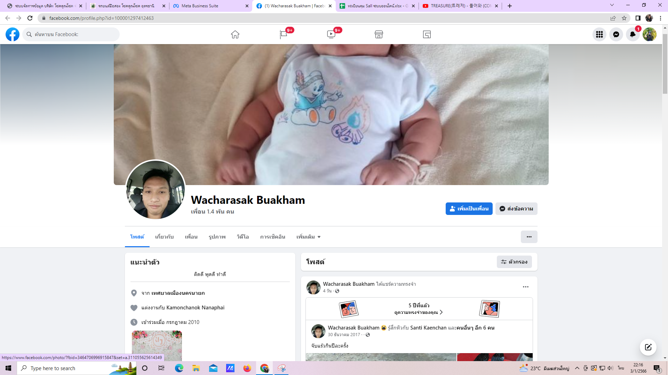This screenshot has width=668, height=375.
Task: Open the Marketplace icon
Action: 379,34
